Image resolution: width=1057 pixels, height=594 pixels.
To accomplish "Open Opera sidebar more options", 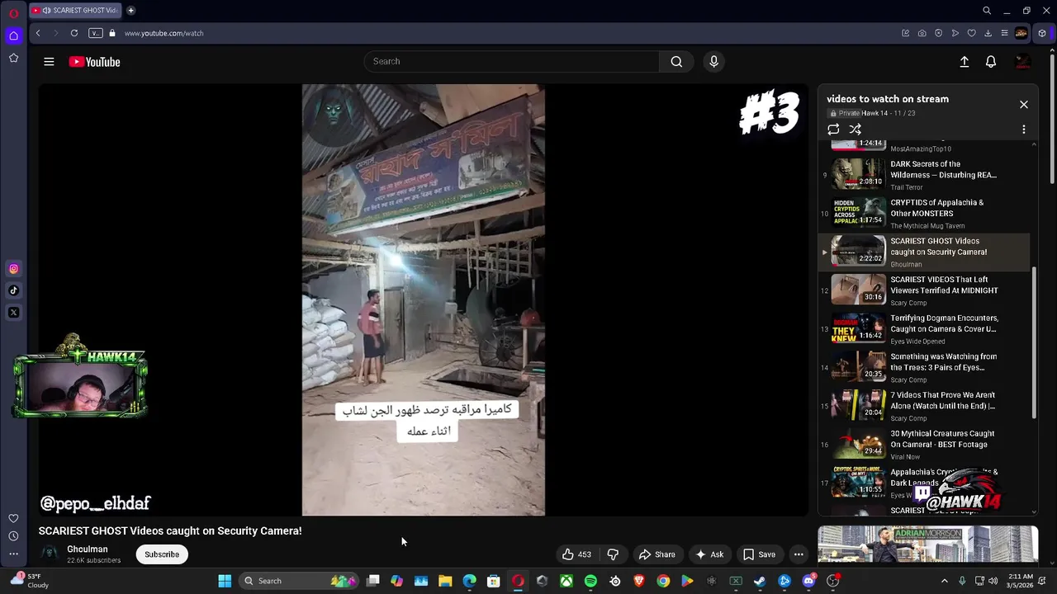I will (x=13, y=554).
